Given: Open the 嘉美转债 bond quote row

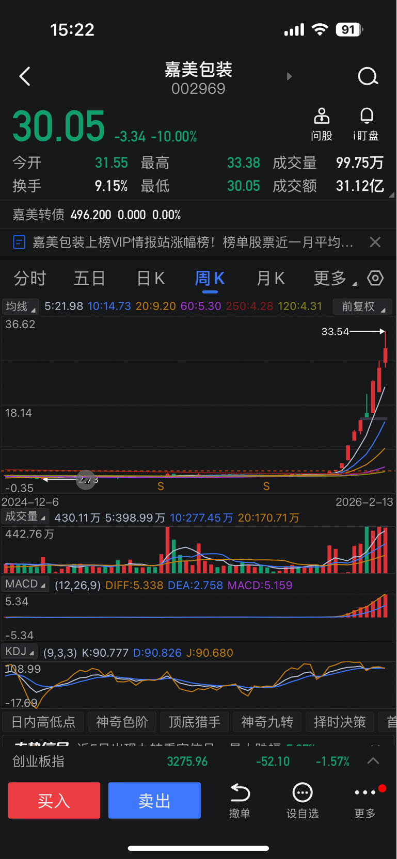Looking at the screenshot, I should [198, 215].
